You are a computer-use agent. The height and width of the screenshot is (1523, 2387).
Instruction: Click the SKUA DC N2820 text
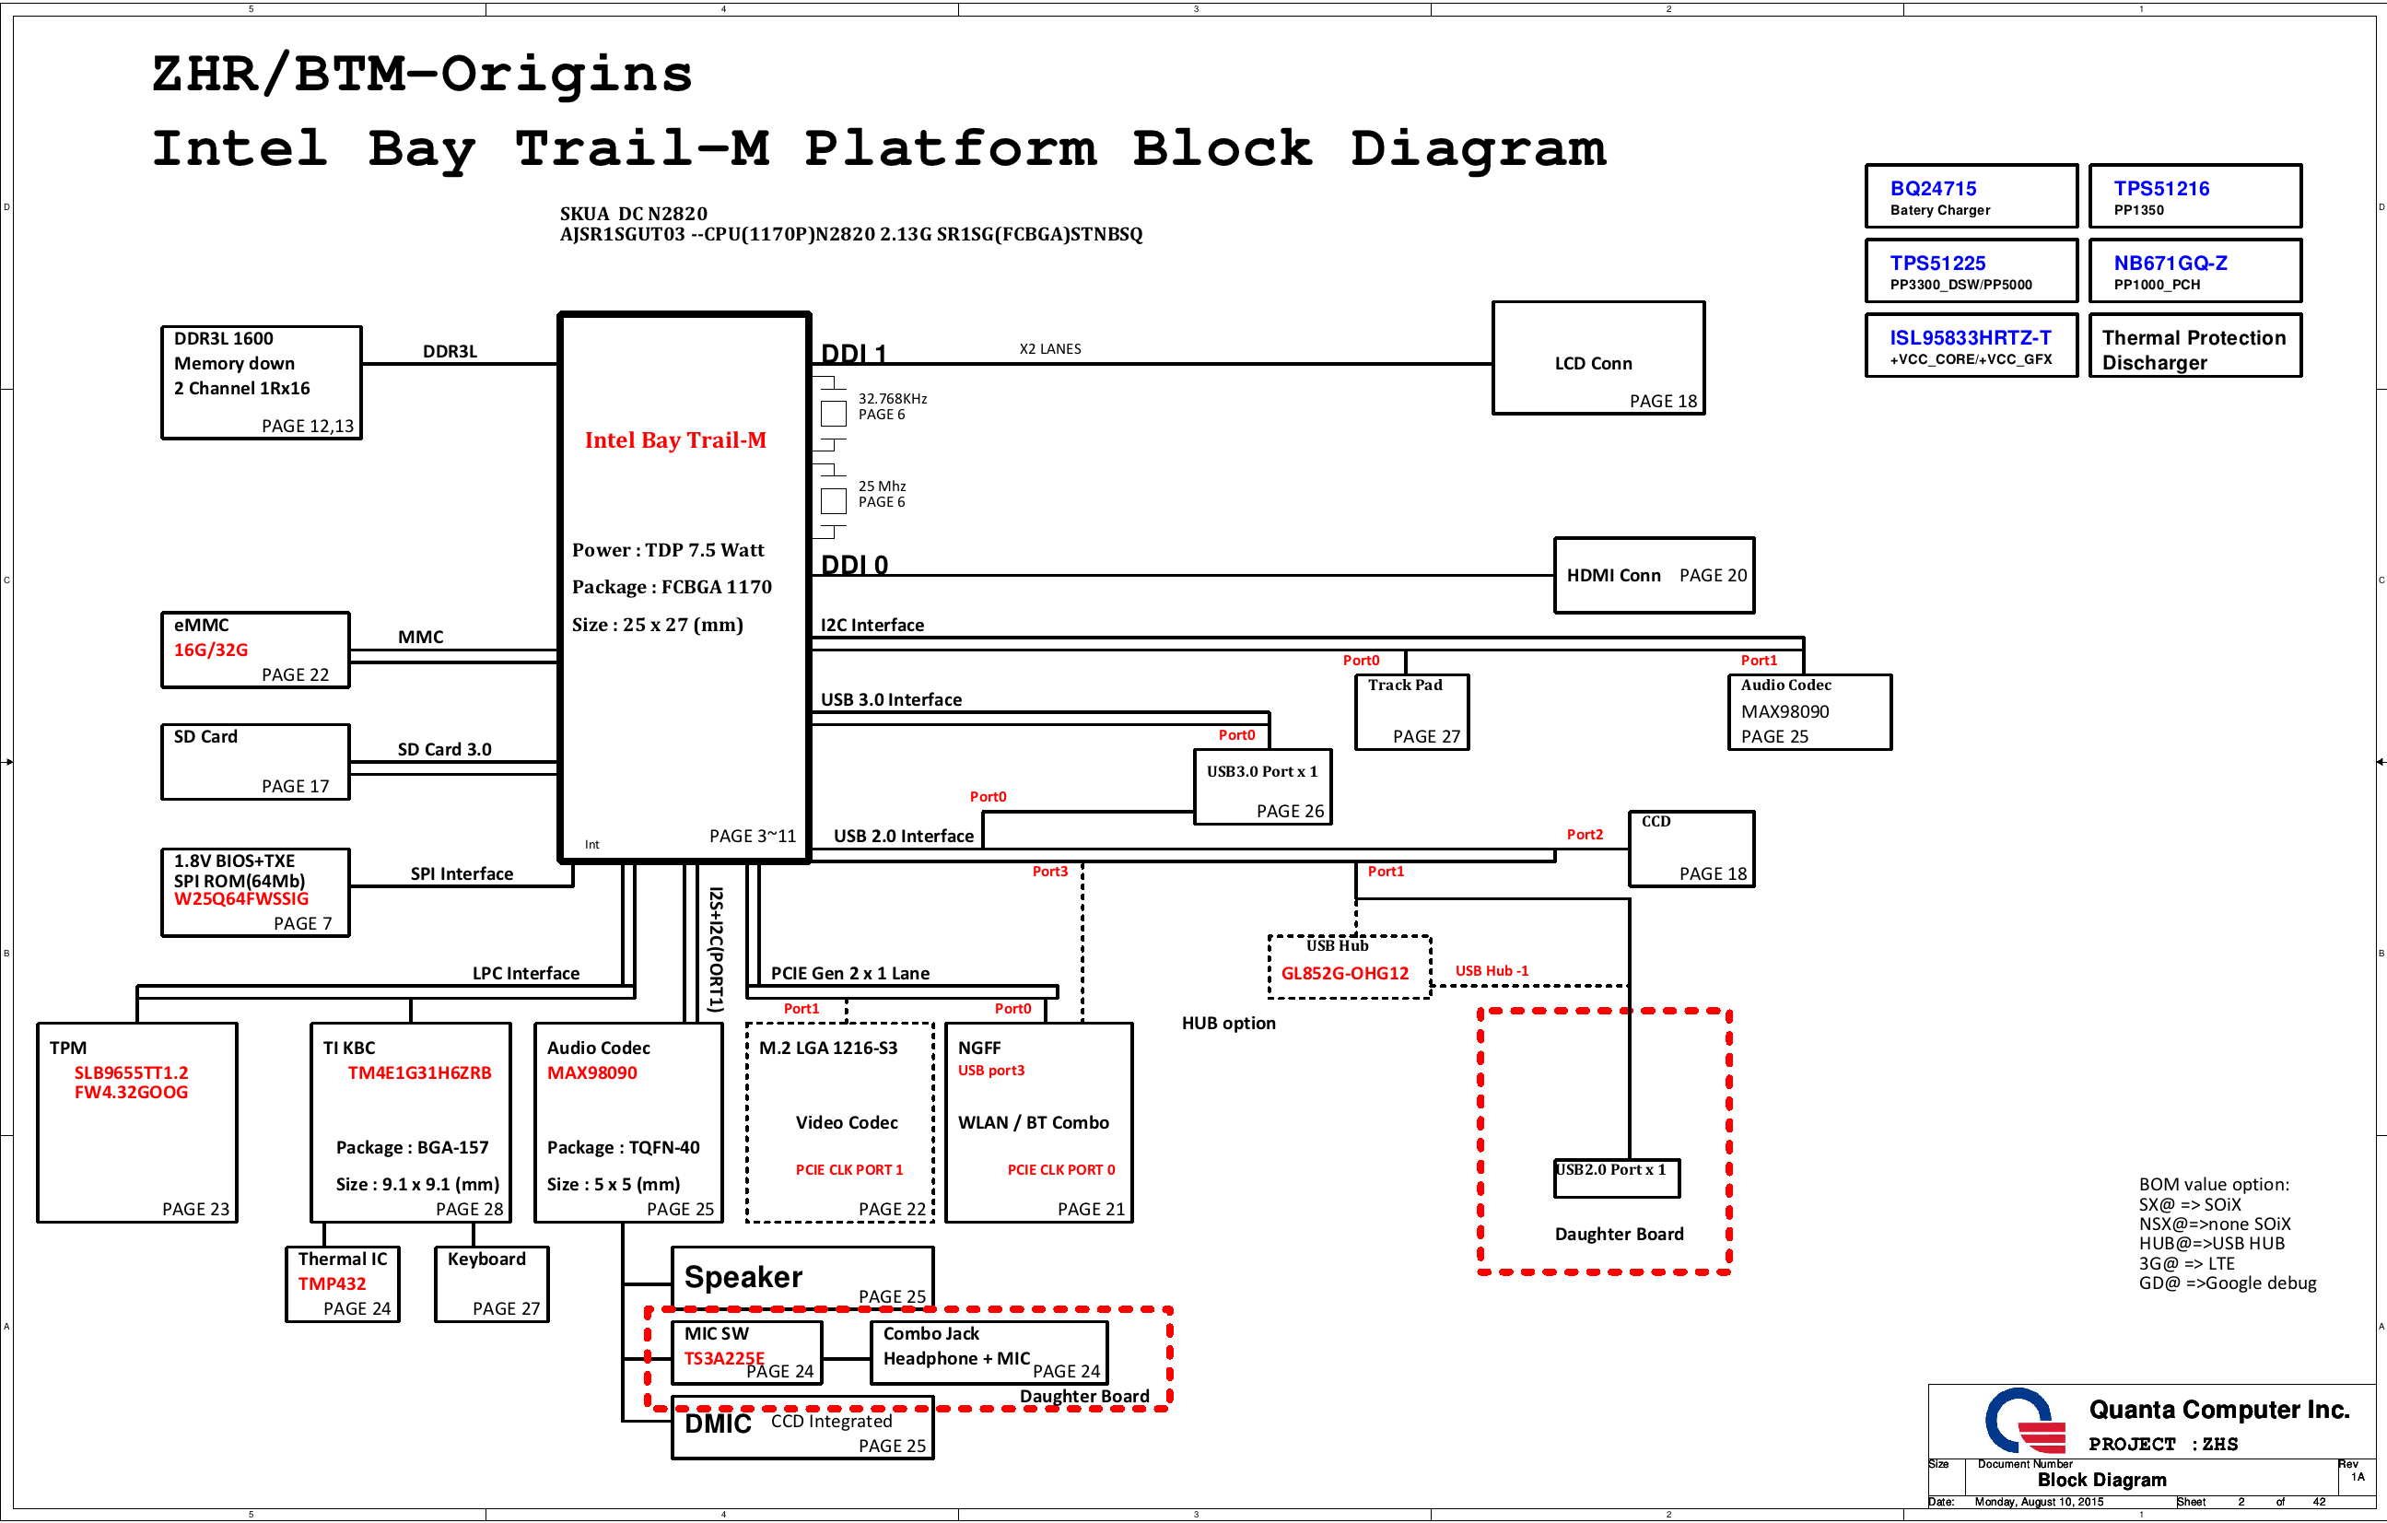(x=634, y=213)
